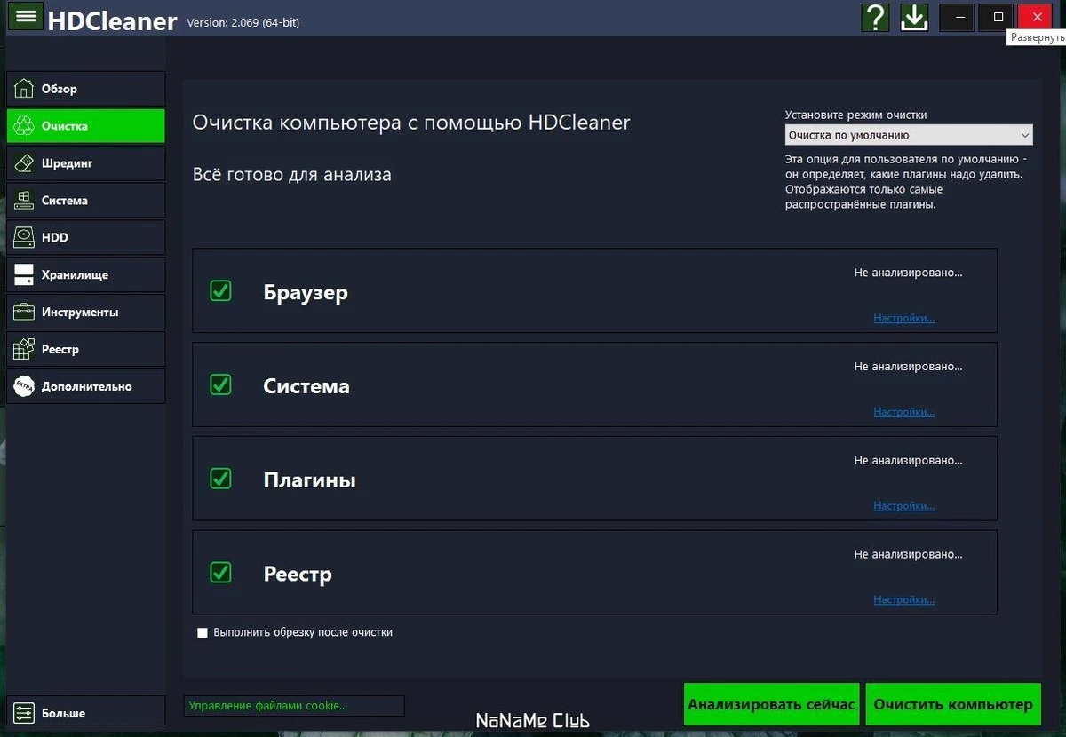1066x737 pixels.
Task: Uncheck the Плагины checkbox
Action: 220,479
